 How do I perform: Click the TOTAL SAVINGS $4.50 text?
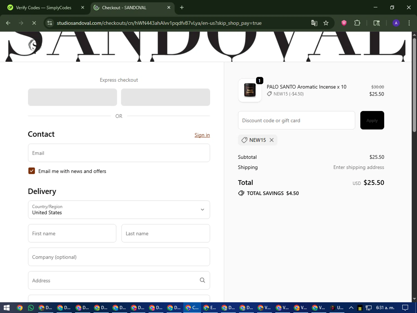pos(273,193)
